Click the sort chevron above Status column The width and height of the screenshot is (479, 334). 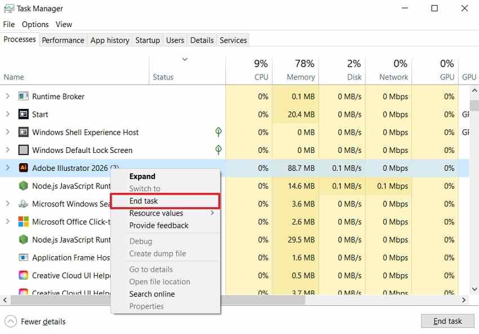pos(185,59)
